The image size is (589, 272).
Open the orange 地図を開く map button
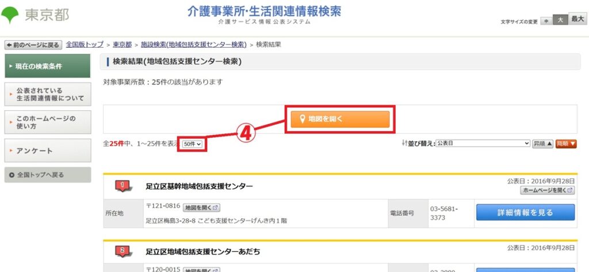(340, 119)
